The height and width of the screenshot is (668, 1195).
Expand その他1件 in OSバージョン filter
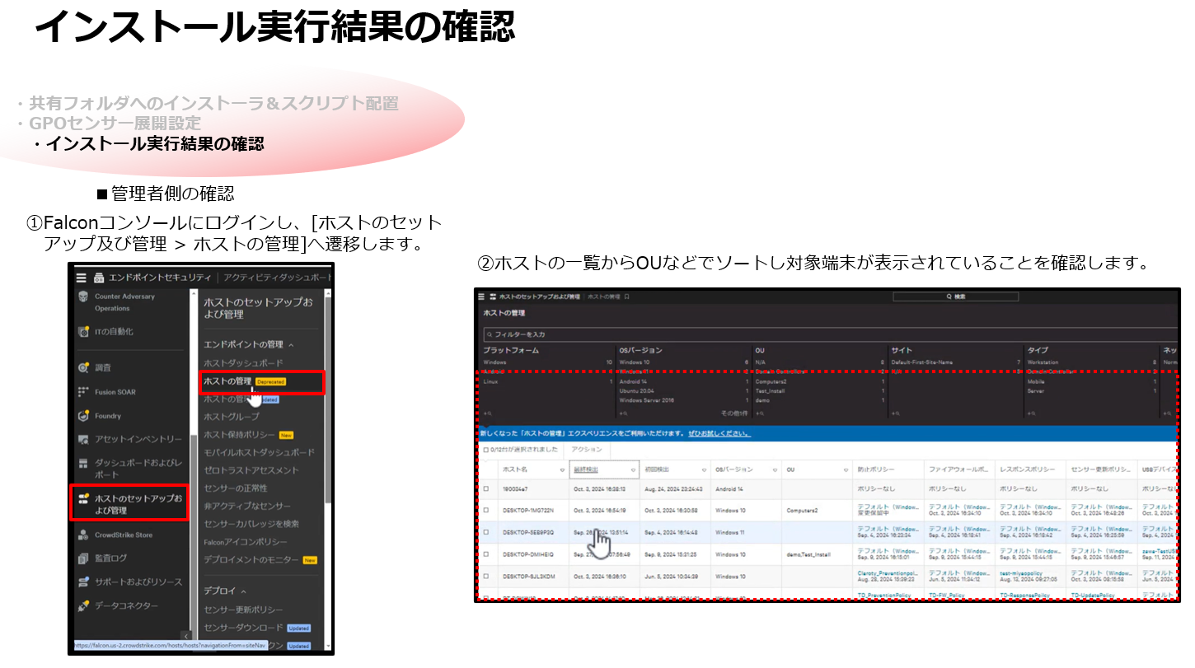(733, 413)
